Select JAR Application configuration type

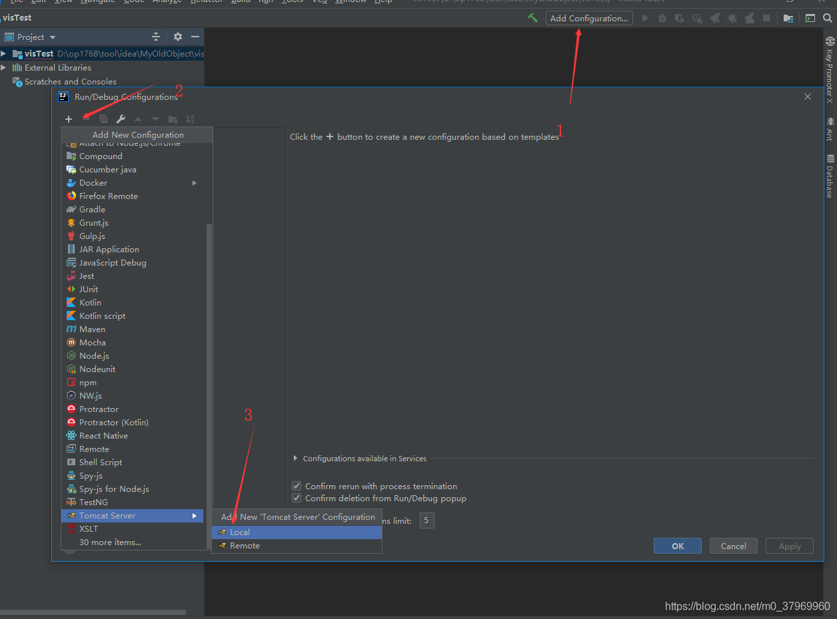coord(133,250)
